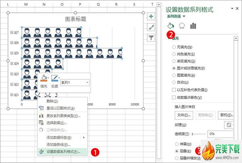The image size is (242, 163).
Task: Select the 无填充 radio option
Action: point(174,47)
